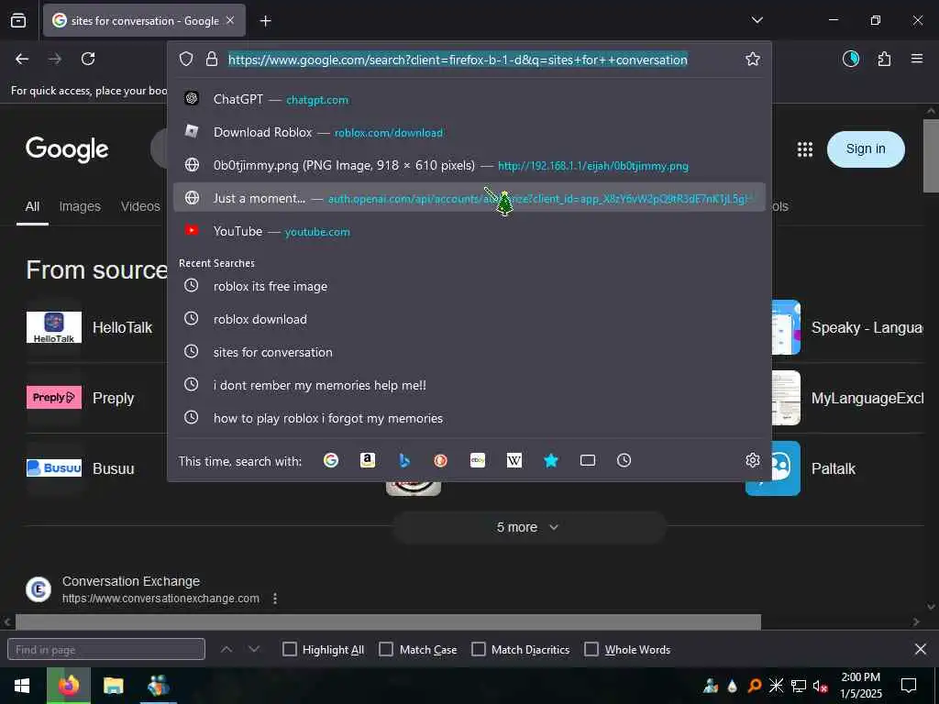Choose 0b0tjimmy.png image suggestion

pyautogui.click(x=469, y=165)
